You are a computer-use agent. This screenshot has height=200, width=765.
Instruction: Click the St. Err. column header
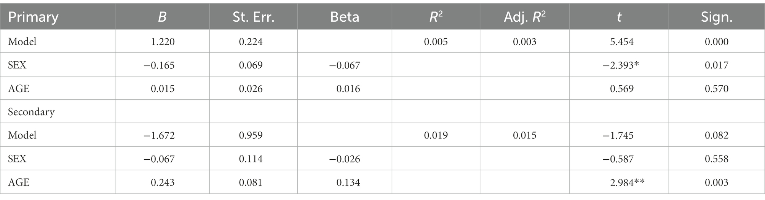click(253, 17)
